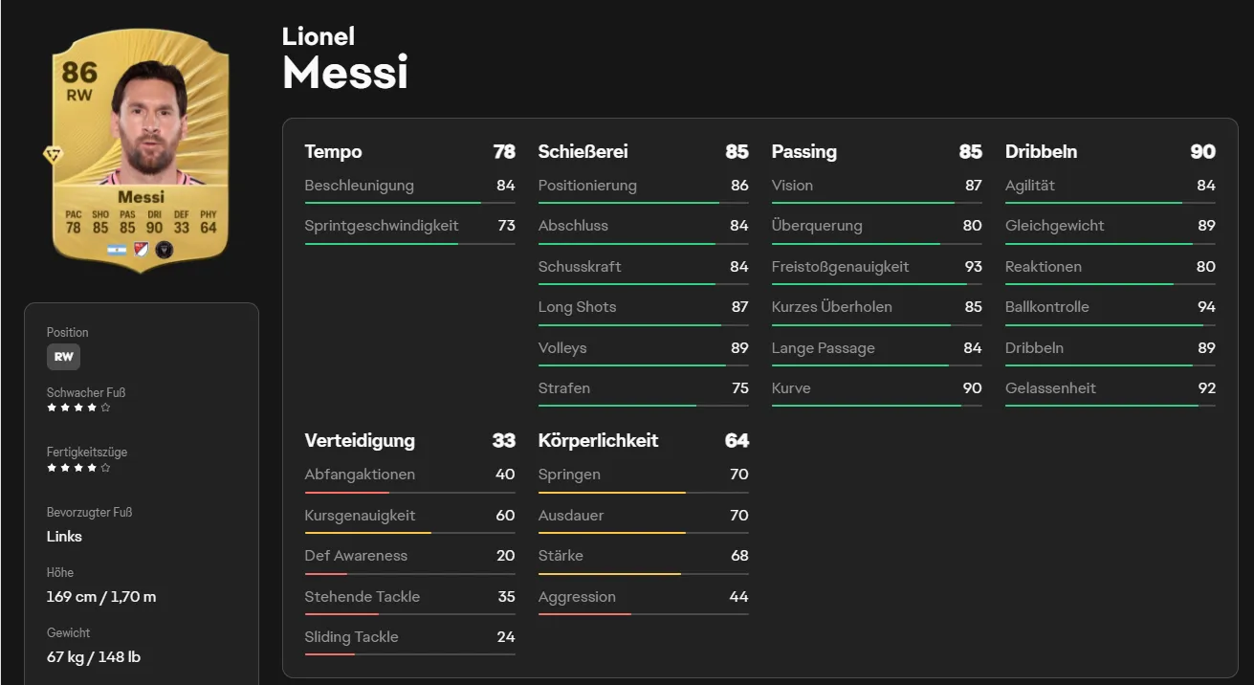
Task: Click the Beschleunigung stat bar
Action: click(x=409, y=202)
